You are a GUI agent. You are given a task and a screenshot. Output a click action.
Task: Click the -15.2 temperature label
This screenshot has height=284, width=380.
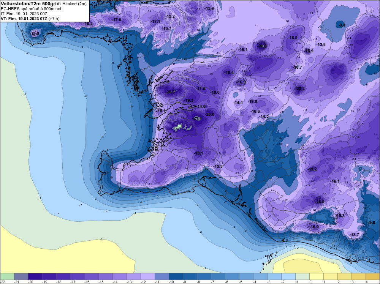point(170,16)
